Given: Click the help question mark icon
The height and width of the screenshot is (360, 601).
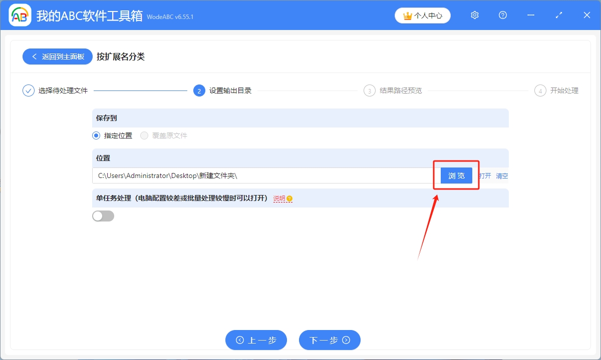Looking at the screenshot, I should [x=502, y=15].
